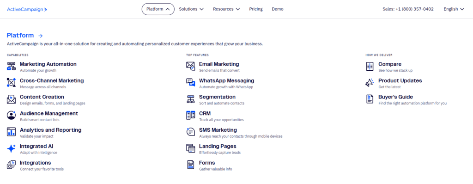Open Cross-Channel Marketing capability
The height and width of the screenshot is (184, 473).
tap(52, 80)
